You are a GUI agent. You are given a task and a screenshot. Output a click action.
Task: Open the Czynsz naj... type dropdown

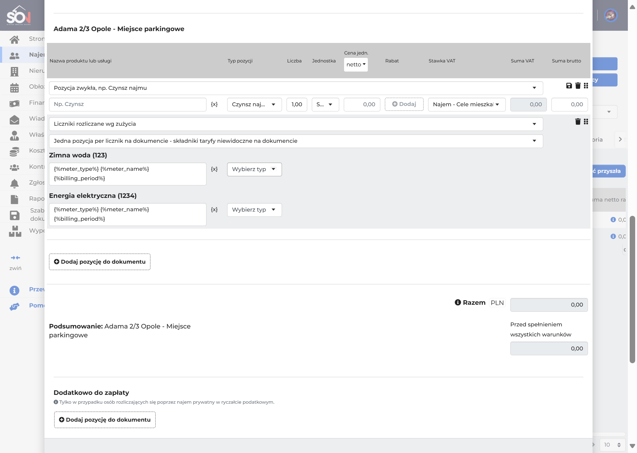[x=254, y=104]
